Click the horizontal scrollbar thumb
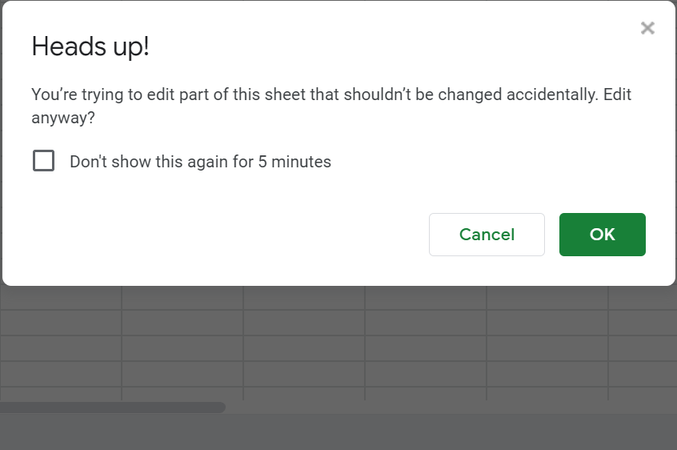This screenshot has width=677, height=450. click(x=112, y=407)
